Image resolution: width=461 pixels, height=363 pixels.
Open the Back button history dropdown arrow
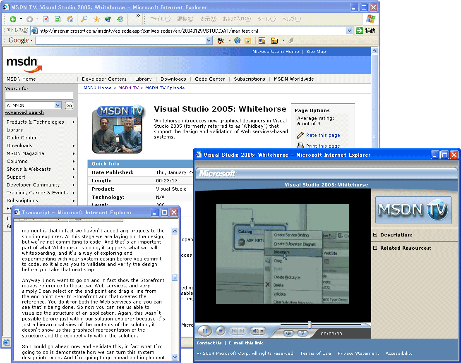coord(21,19)
